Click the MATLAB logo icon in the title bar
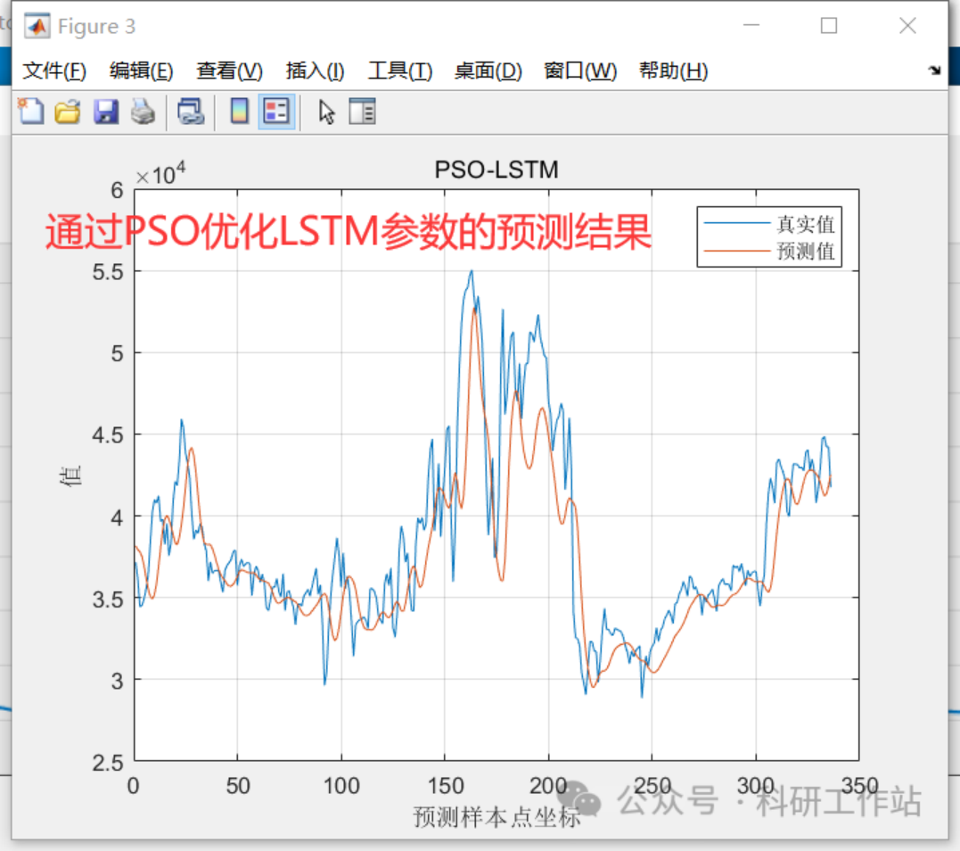This screenshot has height=851, width=960. coord(37,26)
